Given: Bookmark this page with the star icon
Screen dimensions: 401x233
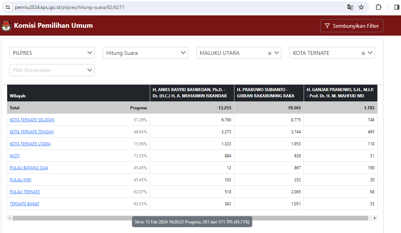Looking at the screenshot, I should [x=361, y=7].
